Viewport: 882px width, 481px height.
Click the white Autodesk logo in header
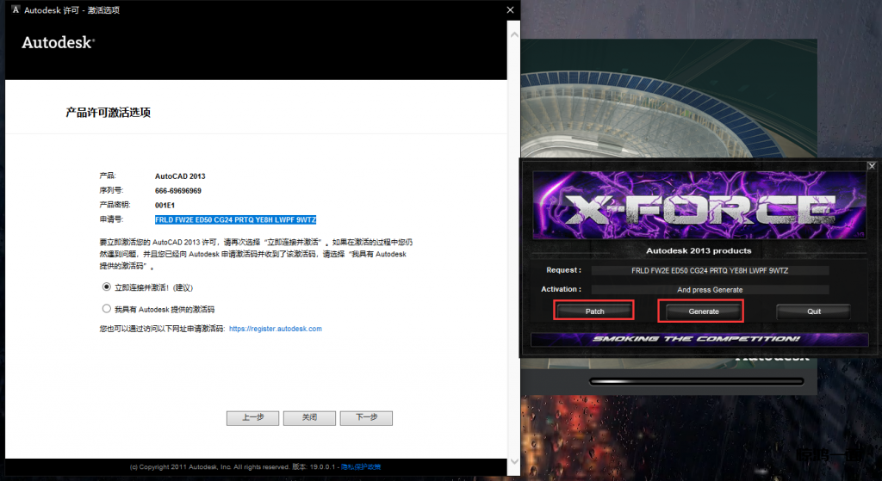pyautogui.click(x=58, y=42)
